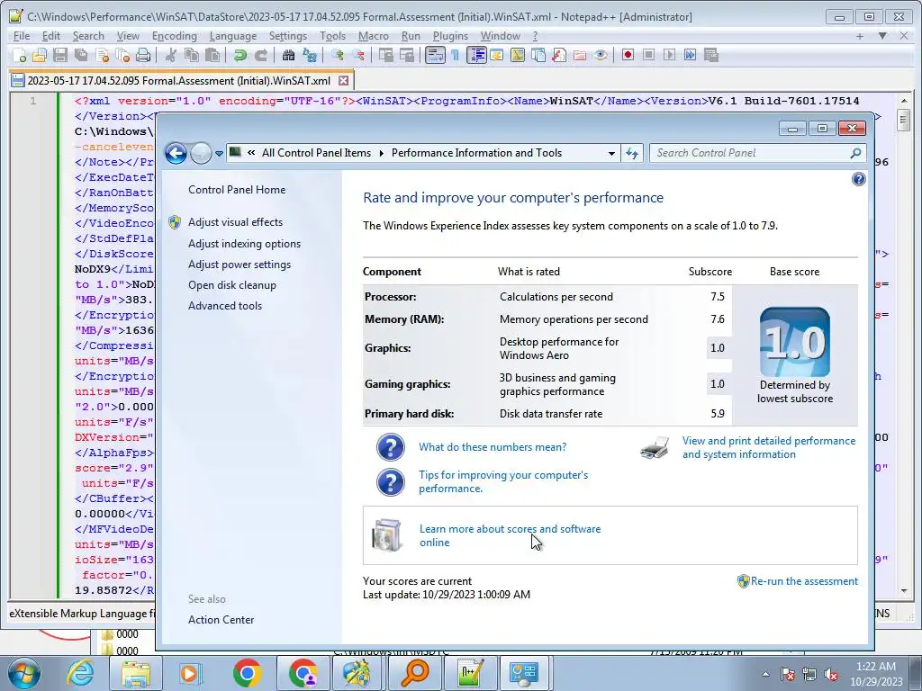Open the Adjust visual effects link

pos(235,222)
